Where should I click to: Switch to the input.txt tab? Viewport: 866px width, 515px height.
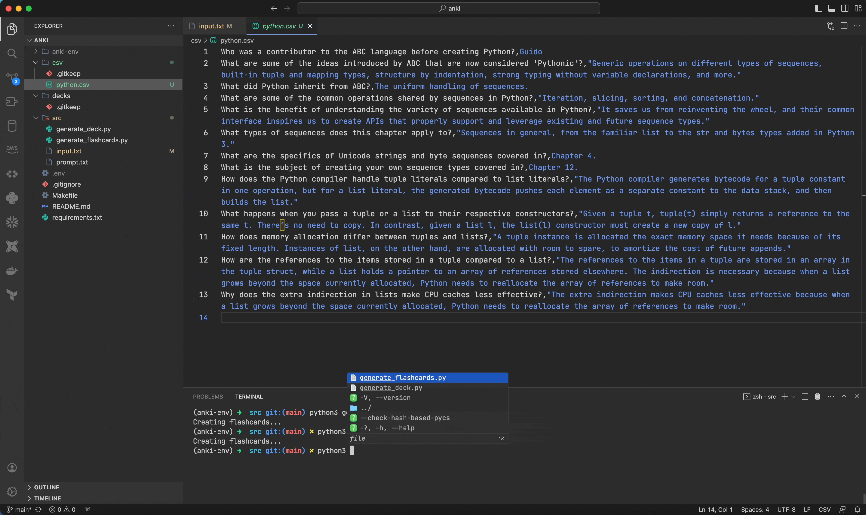pos(215,26)
